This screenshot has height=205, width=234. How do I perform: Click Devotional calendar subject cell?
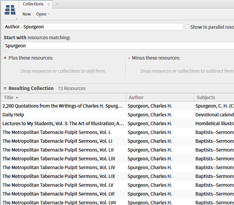[x=215, y=115]
